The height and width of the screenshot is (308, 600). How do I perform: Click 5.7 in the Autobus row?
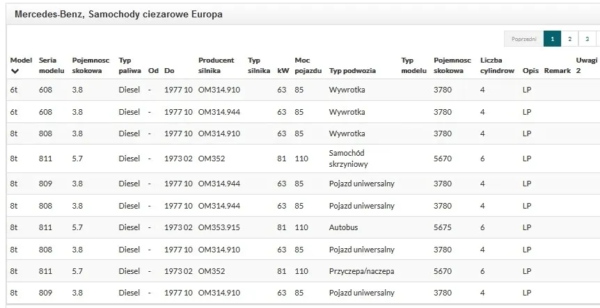point(77,227)
